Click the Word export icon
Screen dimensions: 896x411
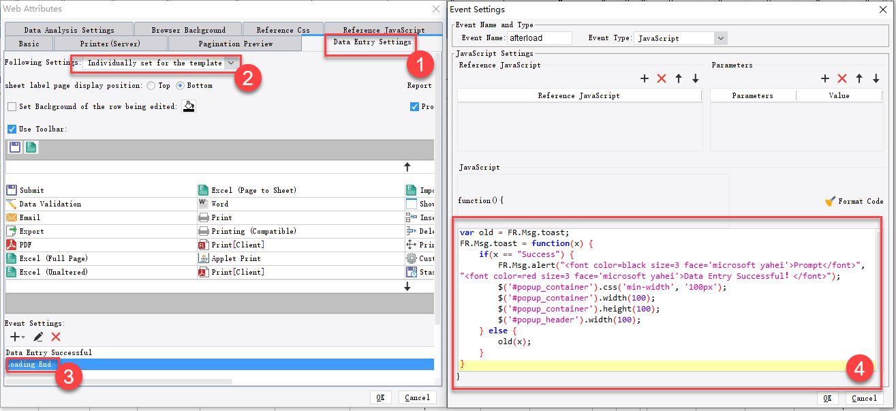(203, 203)
